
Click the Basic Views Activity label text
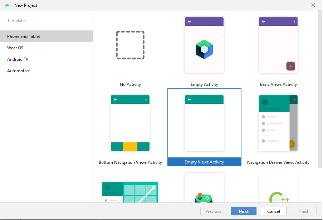[x=278, y=84]
